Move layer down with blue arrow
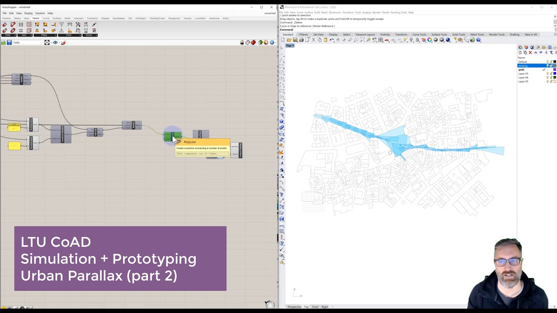Image resolution: width=557 pixels, height=313 pixels. [541, 53]
